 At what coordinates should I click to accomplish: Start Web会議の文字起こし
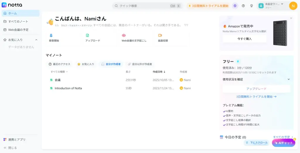[136, 38]
